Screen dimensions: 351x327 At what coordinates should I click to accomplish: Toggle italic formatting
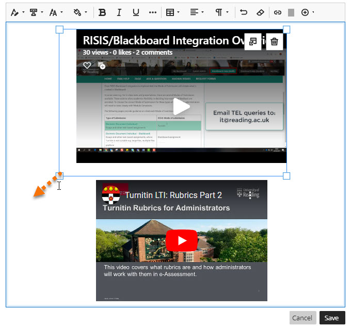point(119,12)
